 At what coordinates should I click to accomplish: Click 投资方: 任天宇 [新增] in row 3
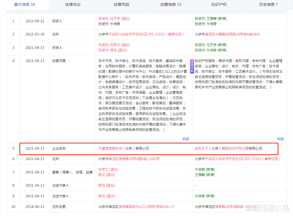211,45
